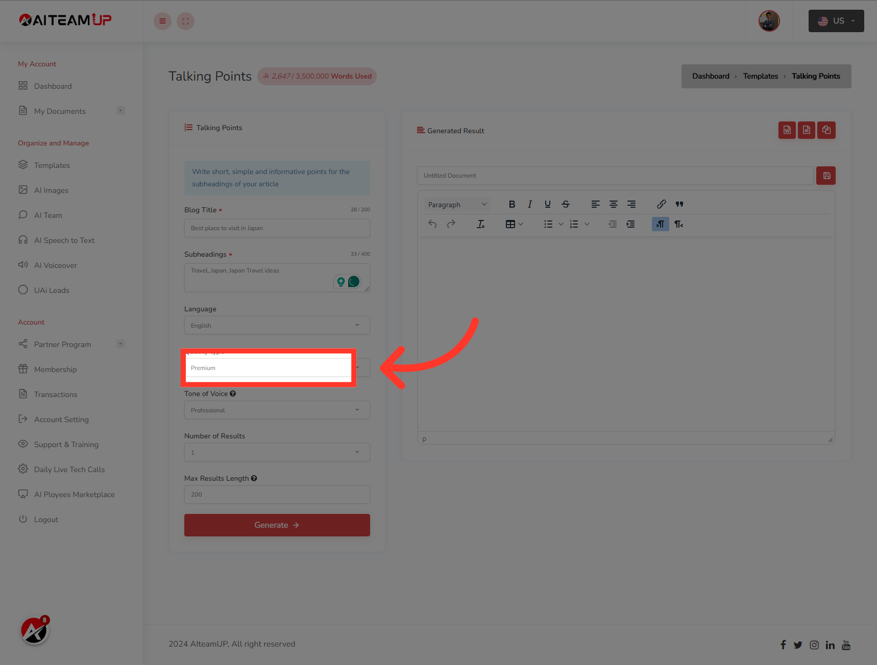Open the Templates breadcrumb item
Screen dimensions: 877x665
point(760,76)
